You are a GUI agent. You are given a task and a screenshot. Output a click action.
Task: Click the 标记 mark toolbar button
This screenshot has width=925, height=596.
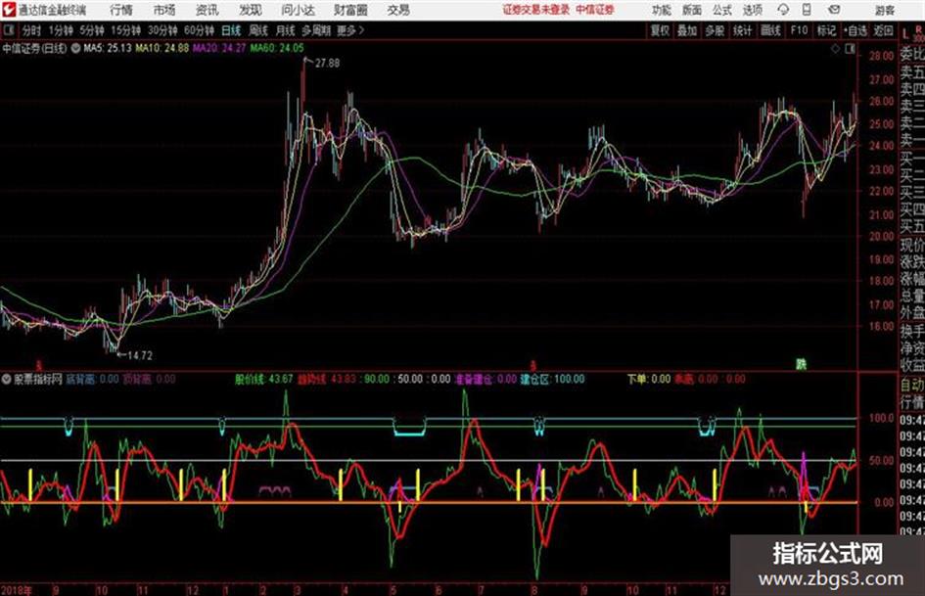(x=826, y=30)
